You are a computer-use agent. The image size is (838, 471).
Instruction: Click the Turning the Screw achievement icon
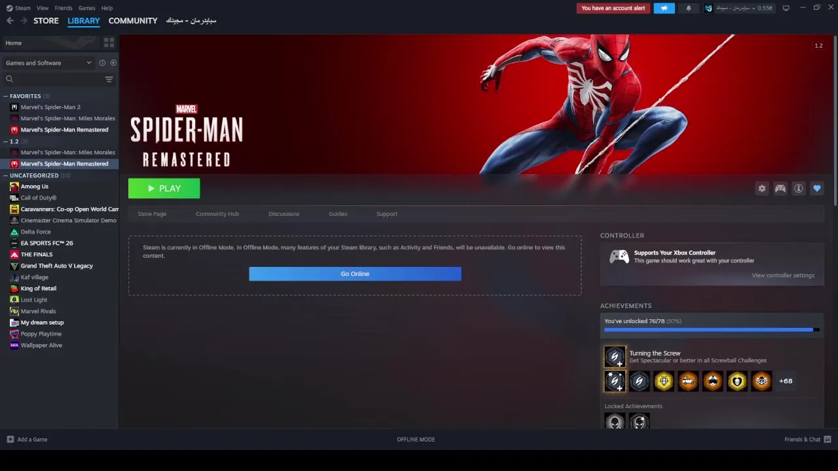click(615, 357)
